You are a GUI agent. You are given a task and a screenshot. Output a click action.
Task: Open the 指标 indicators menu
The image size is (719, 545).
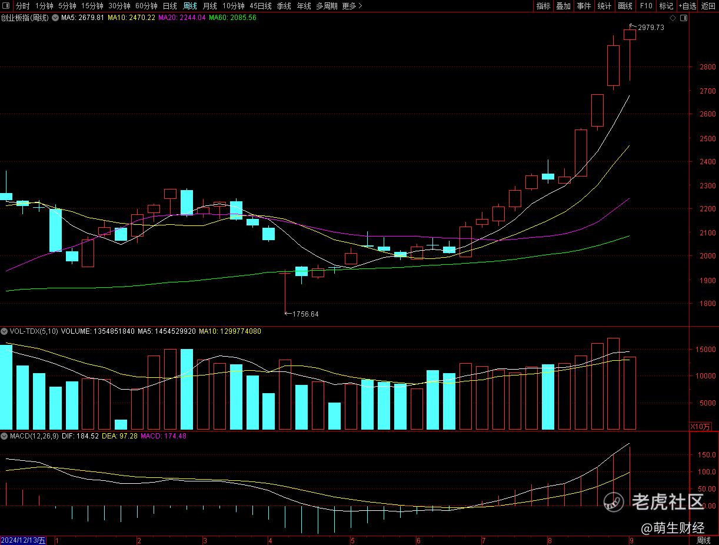[x=543, y=6]
